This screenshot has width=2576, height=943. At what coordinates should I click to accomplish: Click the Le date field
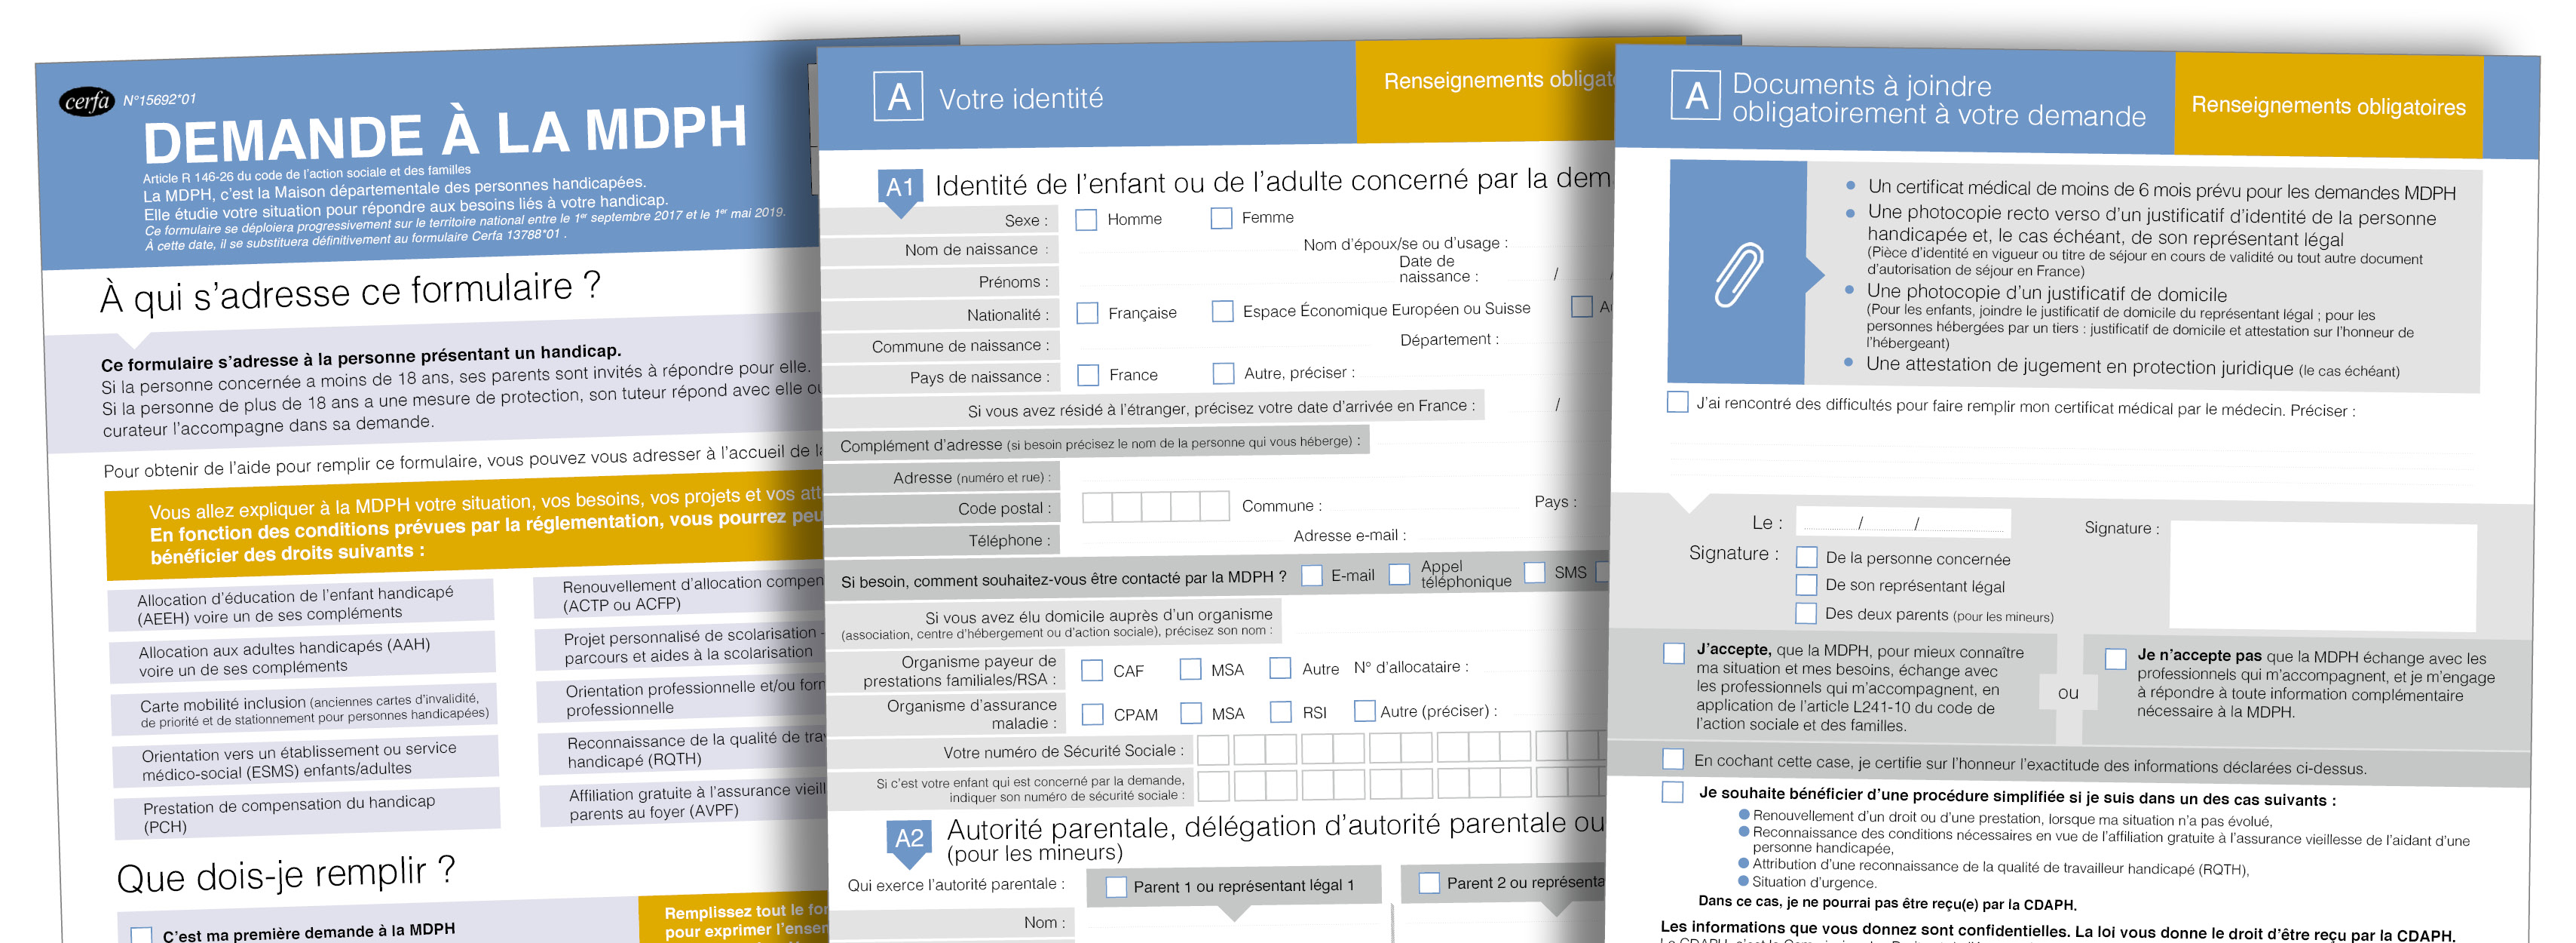click(1902, 521)
